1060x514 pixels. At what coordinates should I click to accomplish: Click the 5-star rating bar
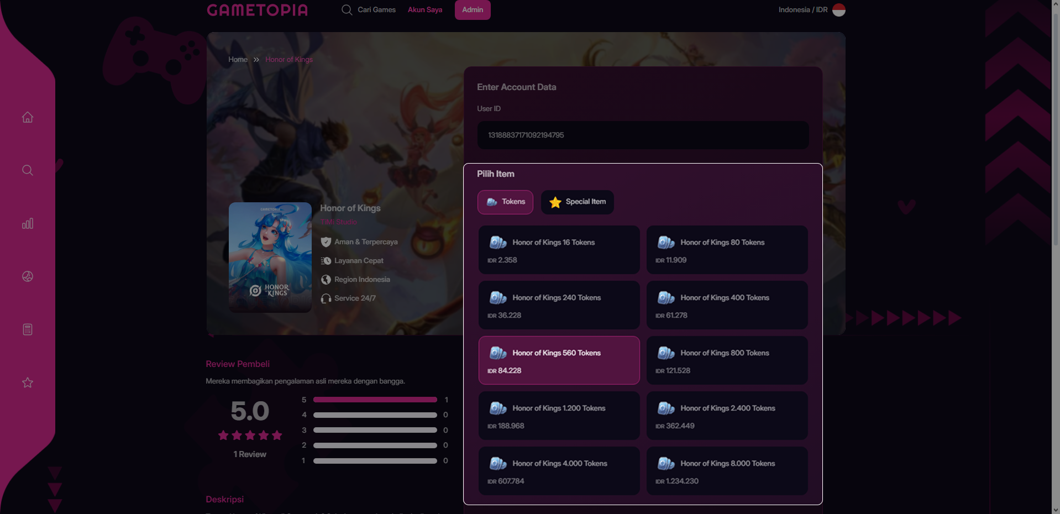click(x=375, y=400)
